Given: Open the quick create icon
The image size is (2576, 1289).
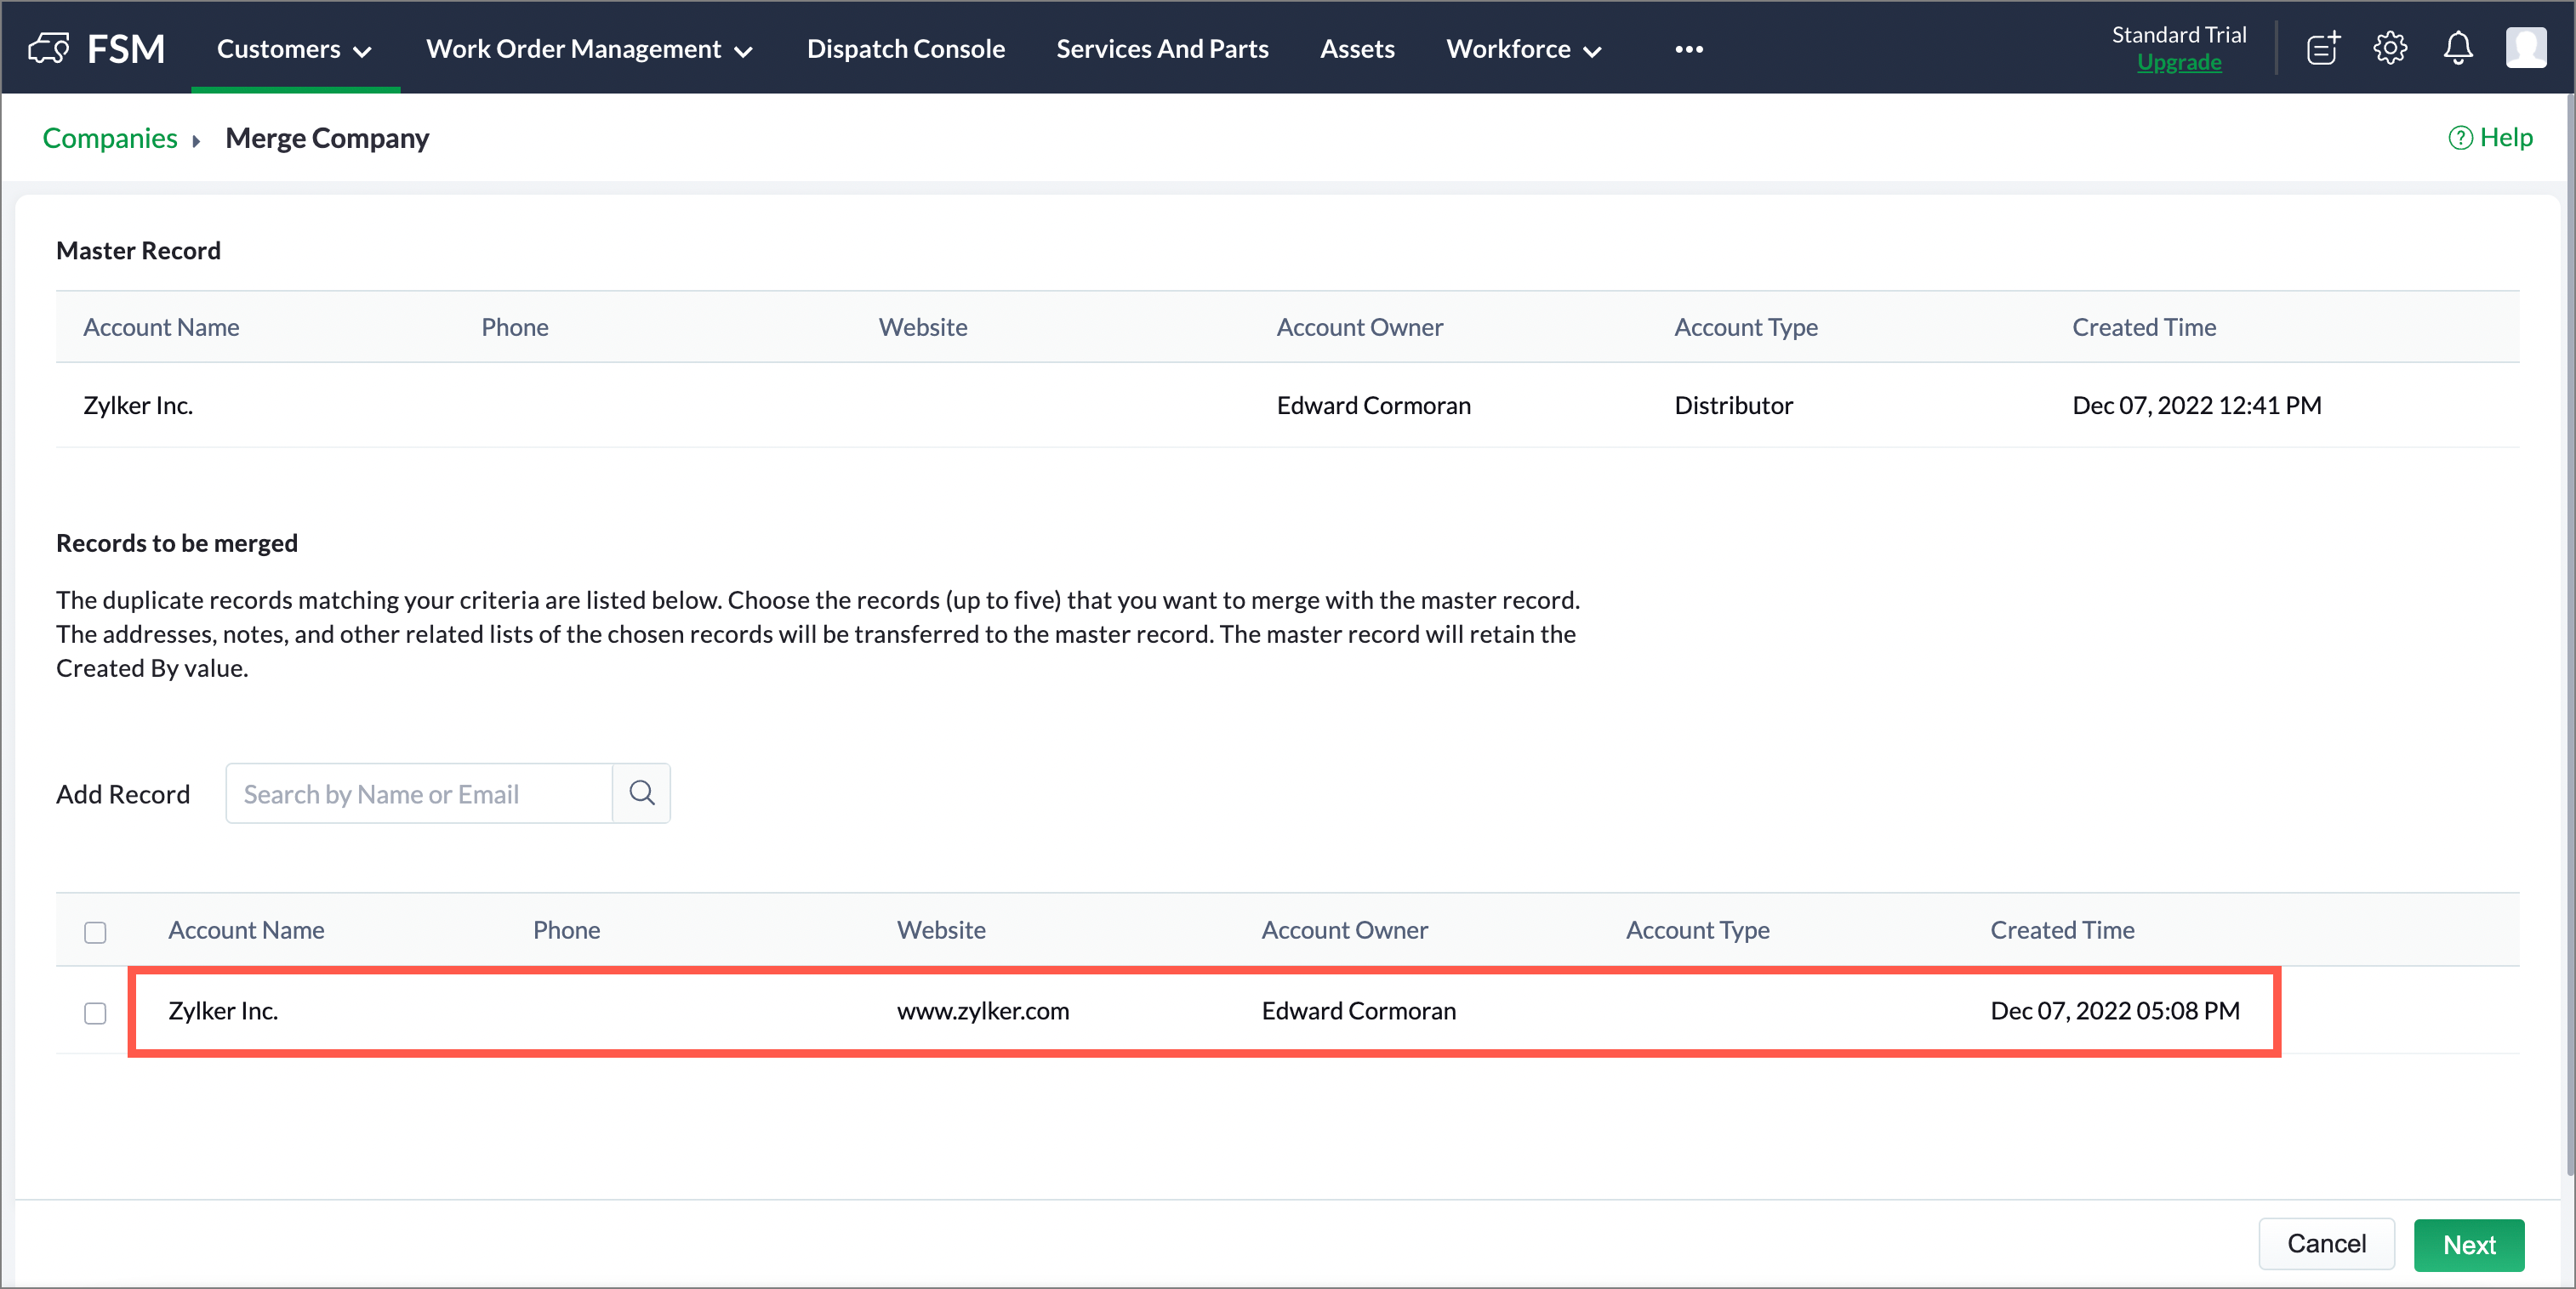Looking at the screenshot, I should pyautogui.click(x=2323, y=47).
